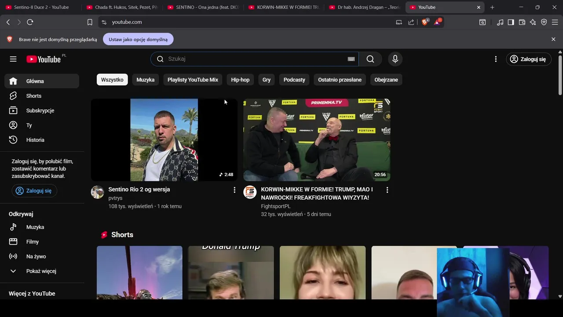Viewport: 563px width, 317px height.
Task: Open the FightsportPL channel name link
Action: (276, 206)
